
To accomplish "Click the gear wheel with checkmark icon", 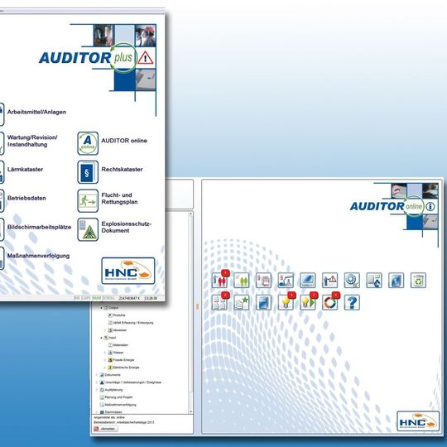I will 352,281.
